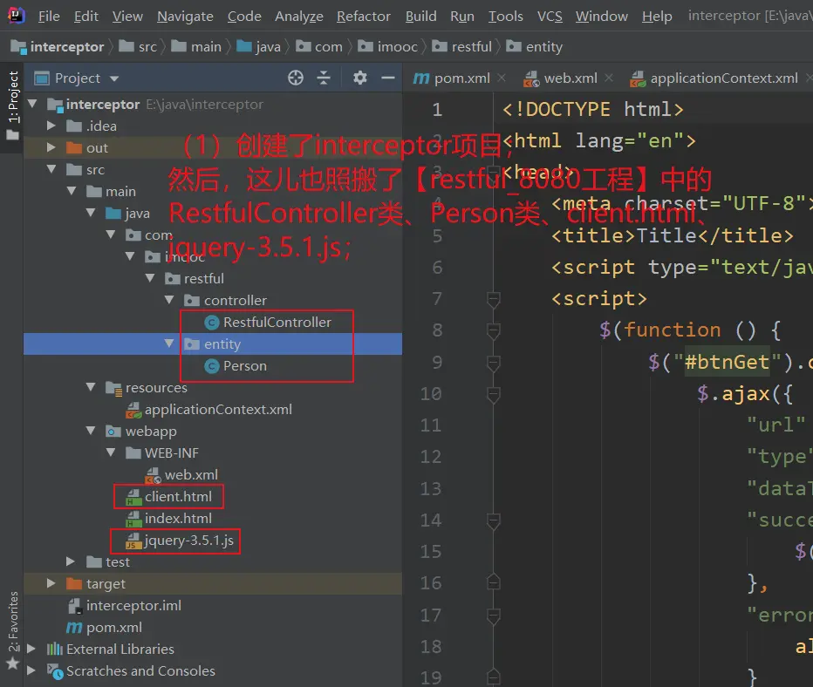Select the RestfulController class icon
The height and width of the screenshot is (687, 813).
tap(211, 323)
